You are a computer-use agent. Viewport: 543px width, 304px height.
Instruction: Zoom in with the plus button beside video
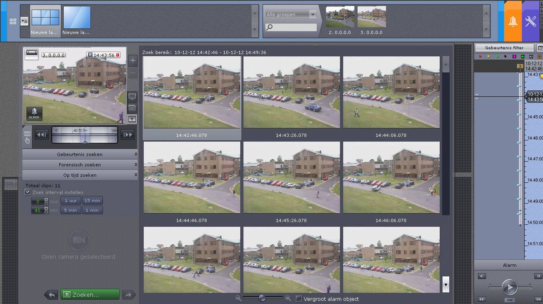pos(133,61)
